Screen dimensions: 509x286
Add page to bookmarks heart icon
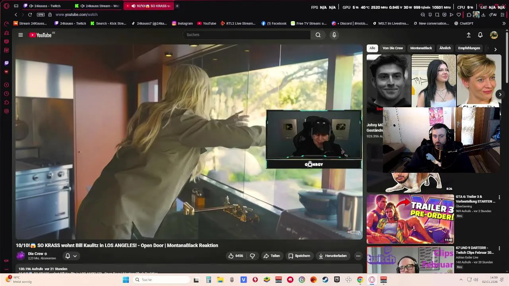click(x=458, y=15)
